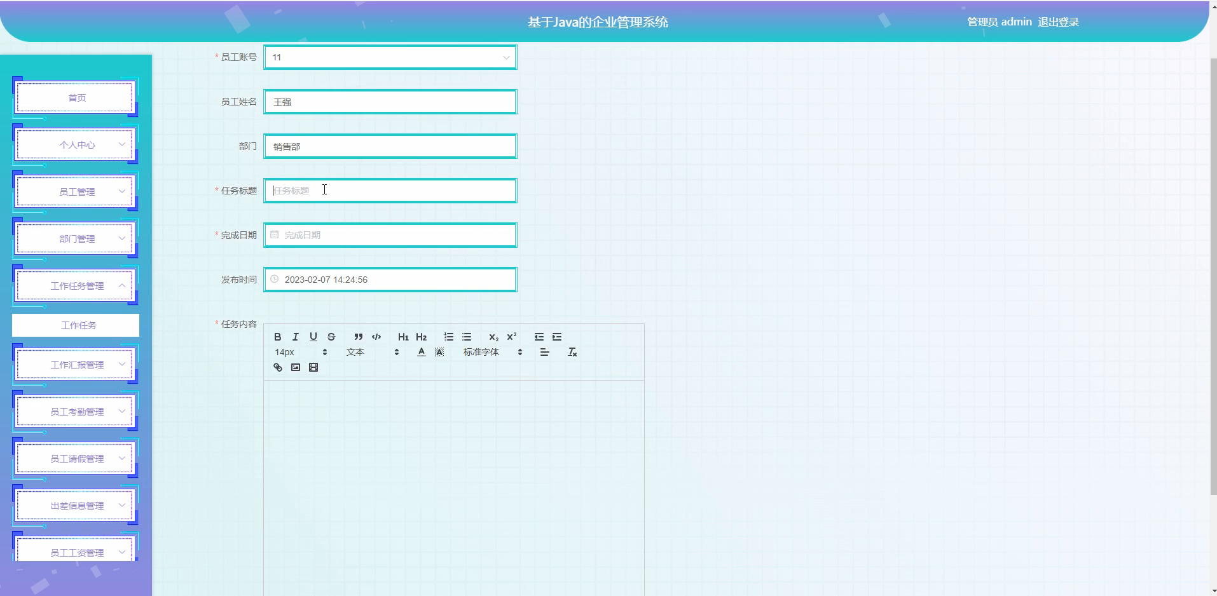Click the 发布时间 datetime field
Image resolution: width=1217 pixels, height=596 pixels.
(x=390, y=280)
